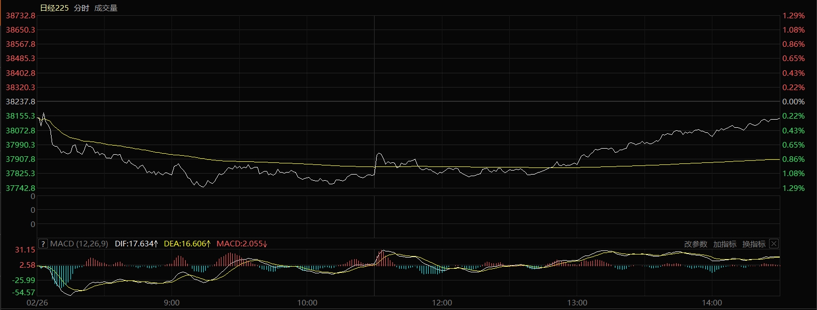Click 加指标 to add an indicator
The width and height of the screenshot is (817, 310).
tap(725, 244)
